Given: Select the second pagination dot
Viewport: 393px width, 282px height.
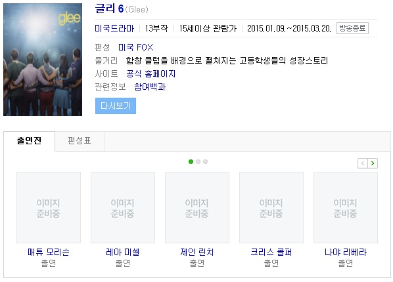Looking at the screenshot, I should 198,161.
